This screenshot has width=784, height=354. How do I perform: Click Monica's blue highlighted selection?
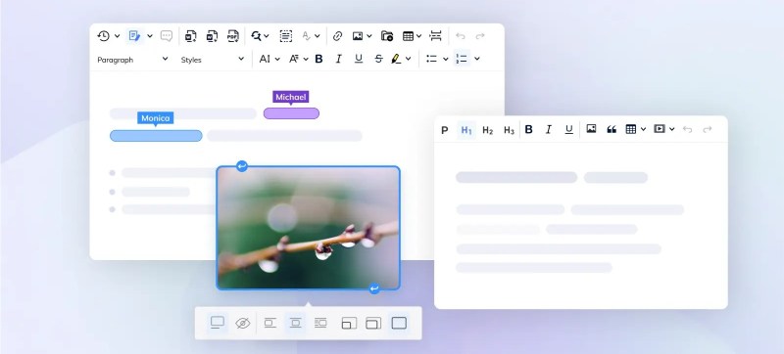[156, 136]
